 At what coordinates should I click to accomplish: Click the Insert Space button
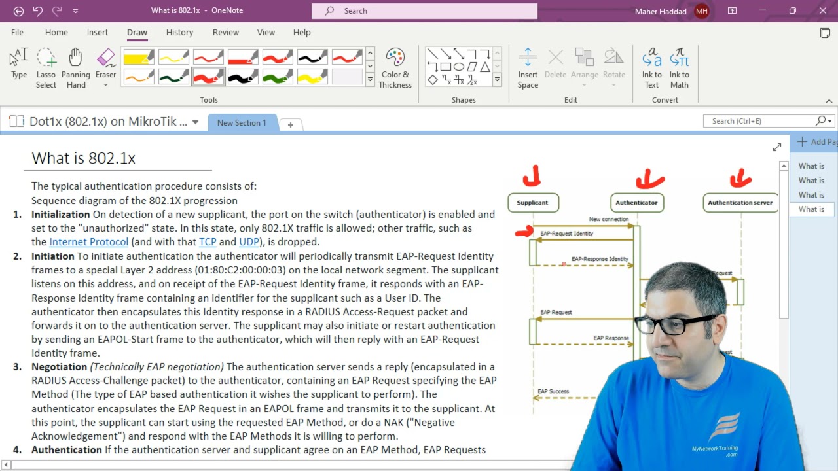[528, 68]
